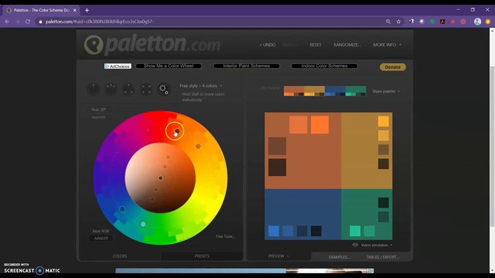Click the Randomize button
The width and height of the screenshot is (495, 278).
tap(346, 45)
